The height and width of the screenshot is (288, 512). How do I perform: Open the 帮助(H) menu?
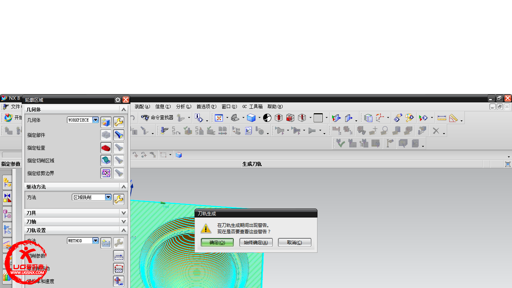275,107
